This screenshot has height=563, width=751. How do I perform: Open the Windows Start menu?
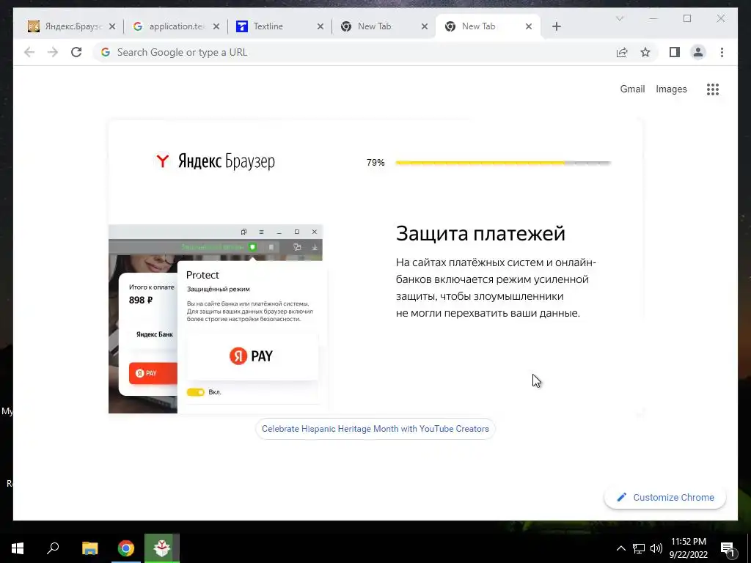coord(18,548)
